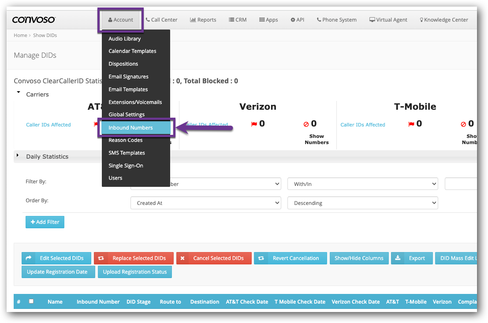Open the Virtual Agent menu

click(388, 19)
